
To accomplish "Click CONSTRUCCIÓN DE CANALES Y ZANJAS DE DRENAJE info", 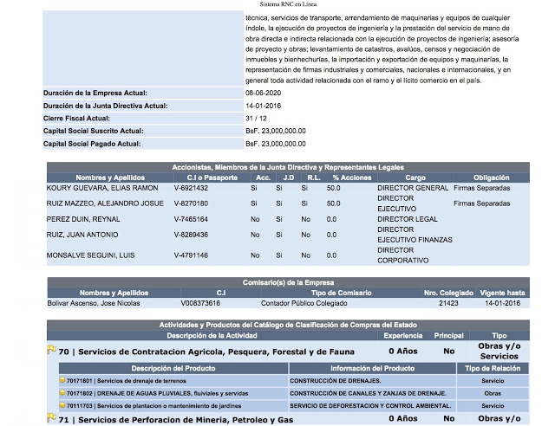I will pyautogui.click(x=368, y=393).
